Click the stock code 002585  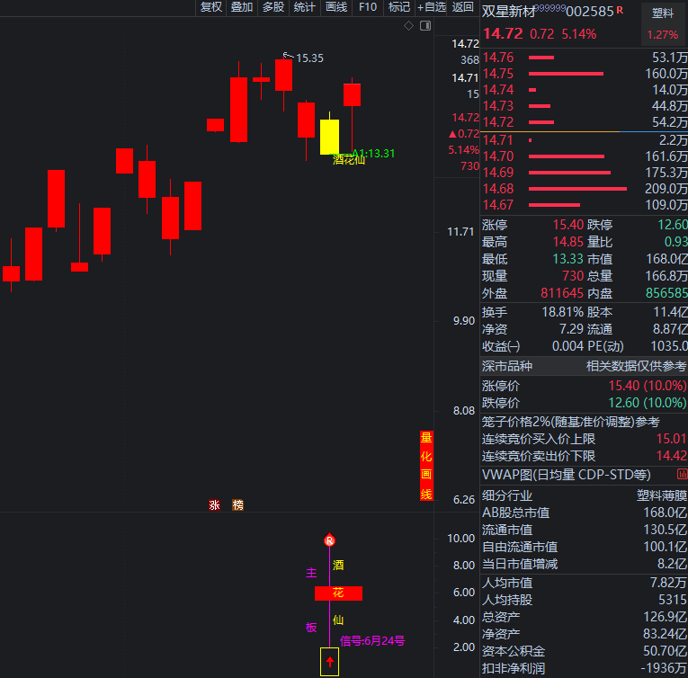590,12
